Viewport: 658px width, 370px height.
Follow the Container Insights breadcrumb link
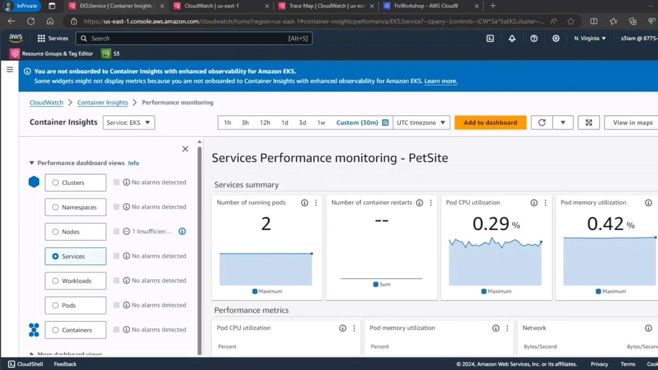(x=102, y=103)
